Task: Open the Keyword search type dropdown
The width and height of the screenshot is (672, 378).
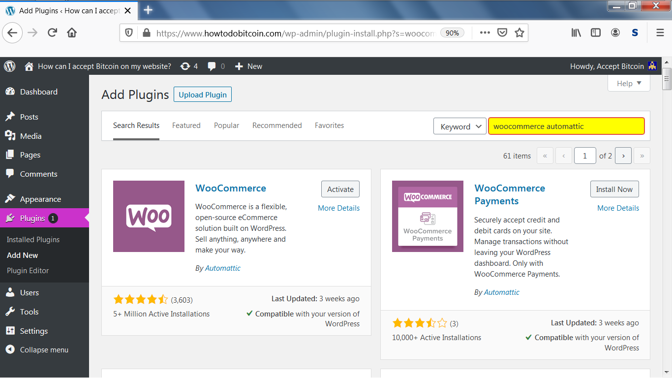Action: point(460,126)
